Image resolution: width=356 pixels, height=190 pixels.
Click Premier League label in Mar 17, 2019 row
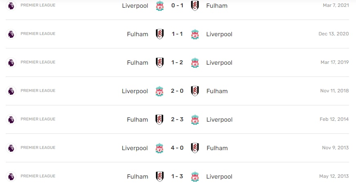pos(38,62)
